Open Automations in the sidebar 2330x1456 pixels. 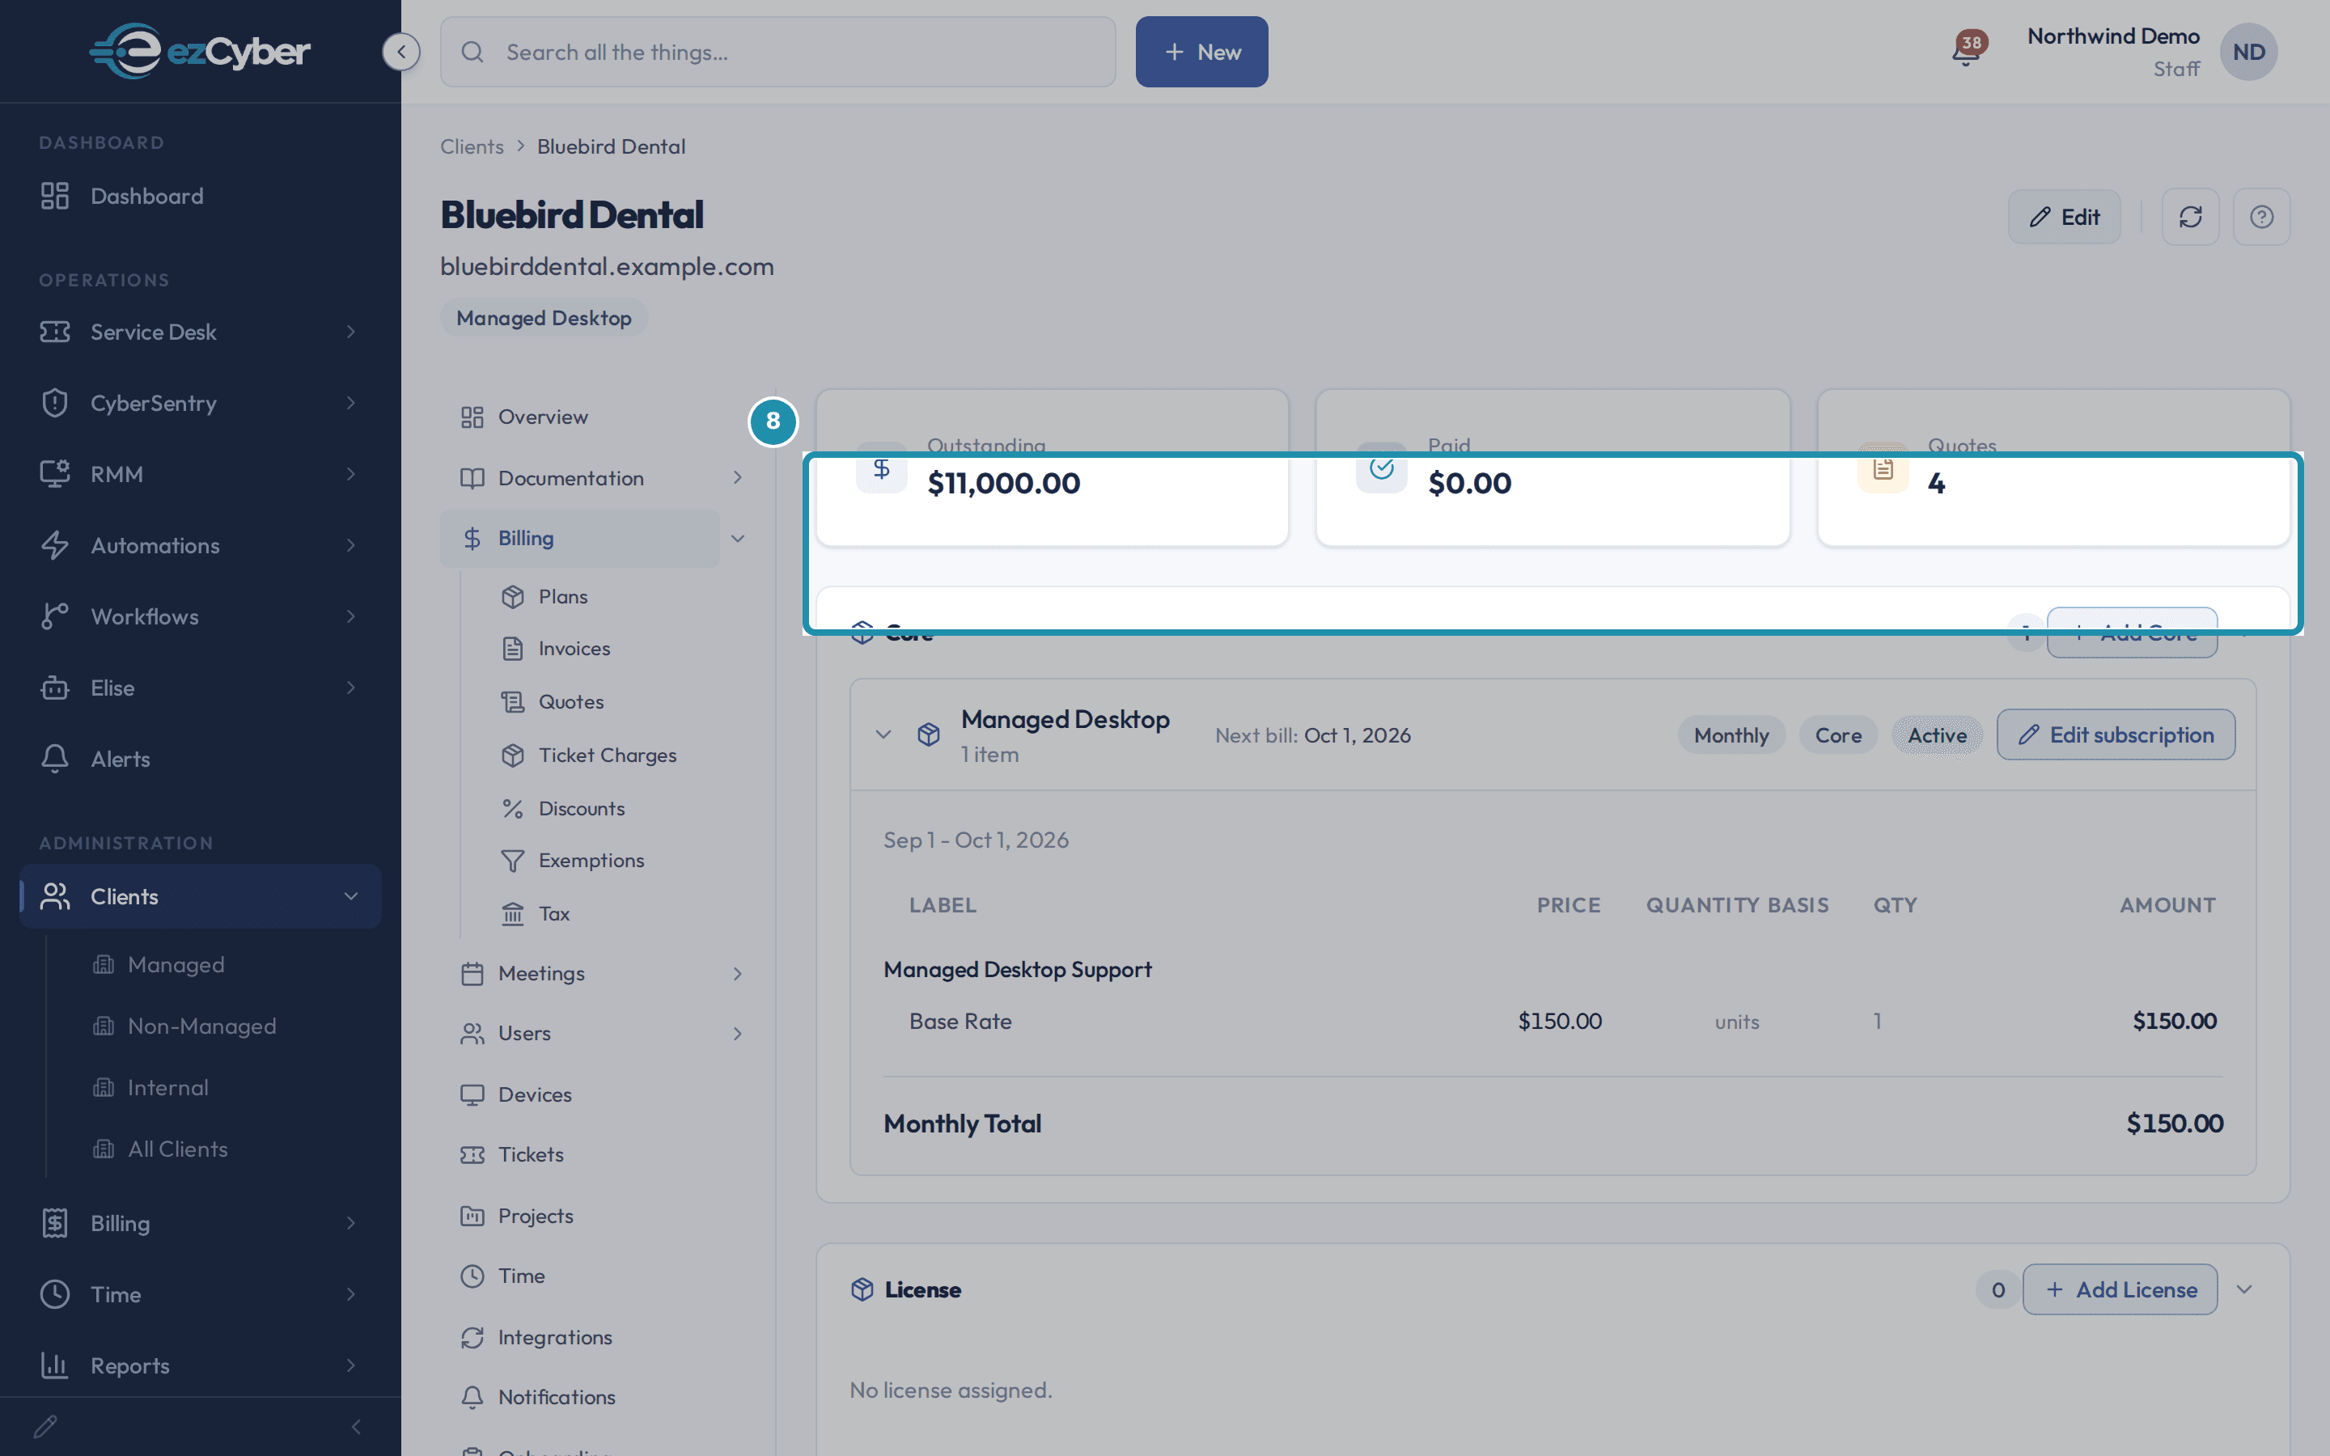(201, 546)
